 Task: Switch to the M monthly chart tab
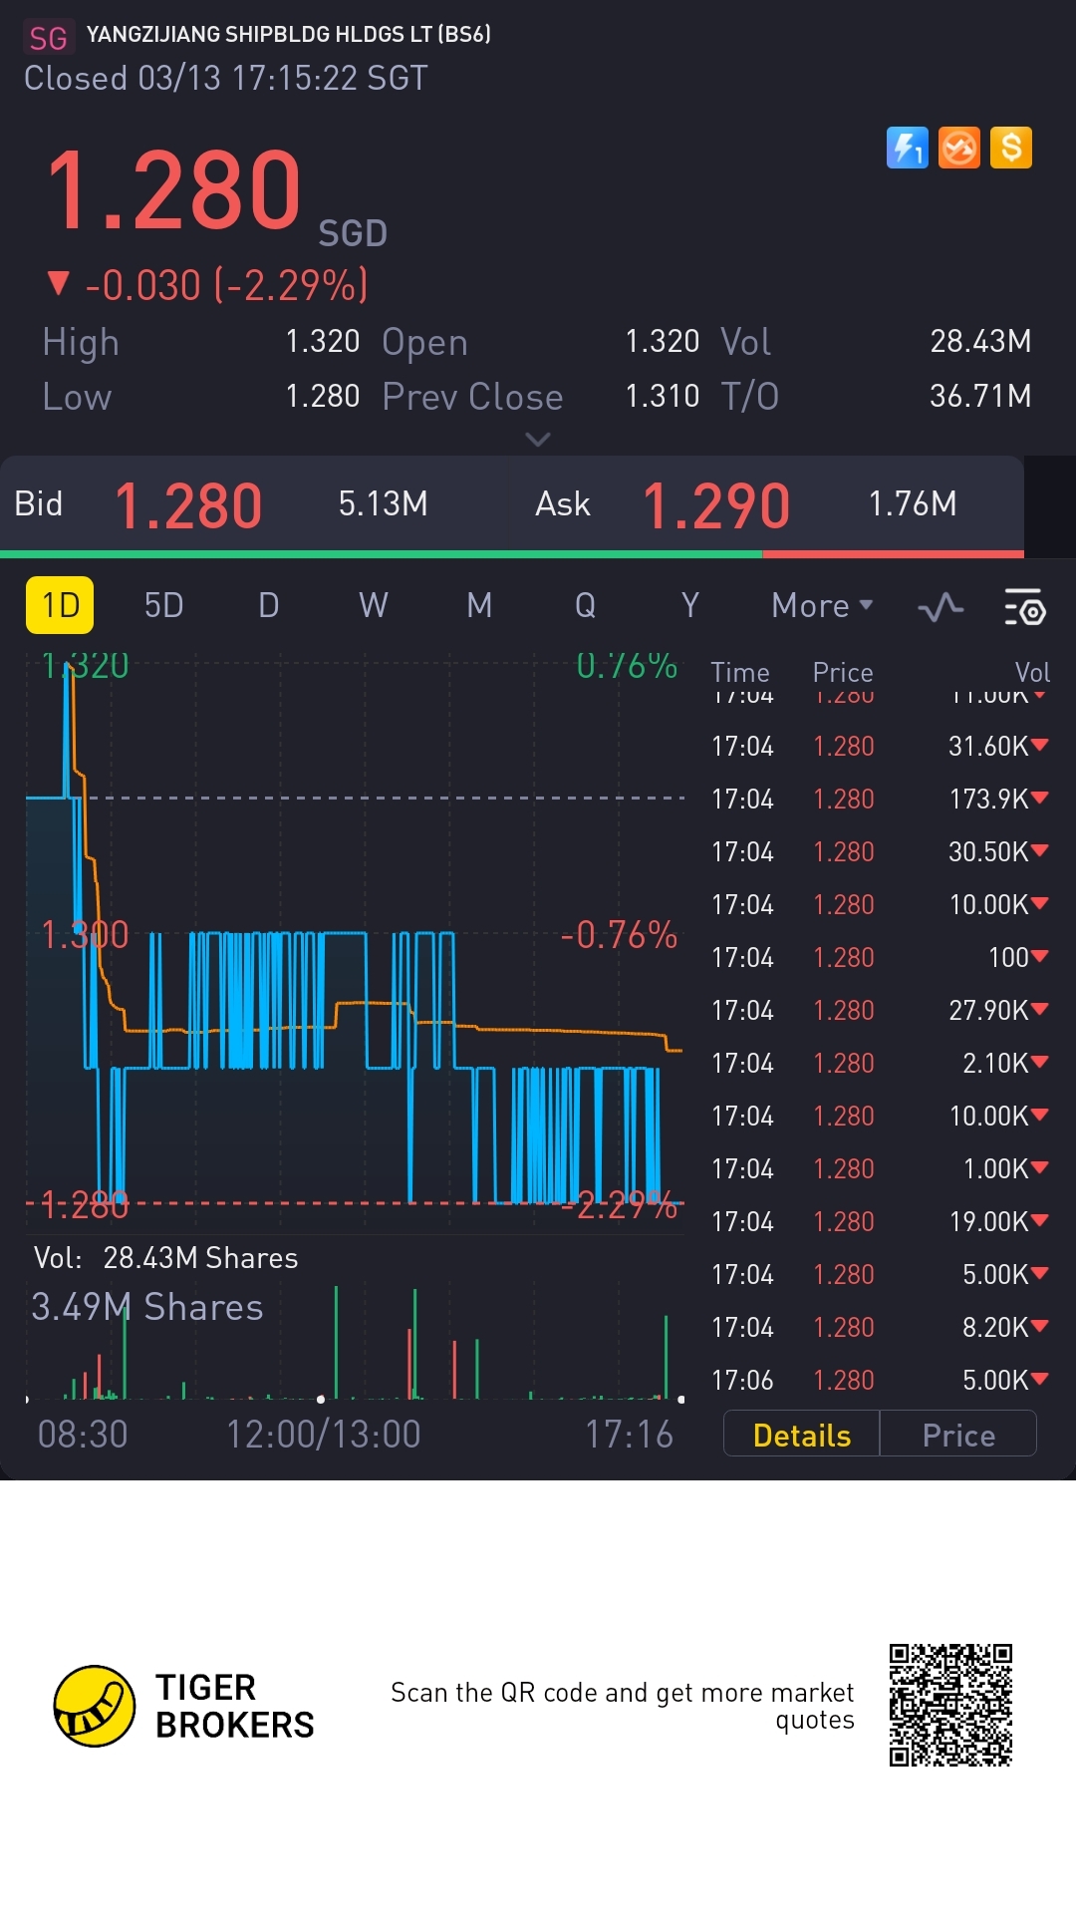pyautogui.click(x=479, y=605)
